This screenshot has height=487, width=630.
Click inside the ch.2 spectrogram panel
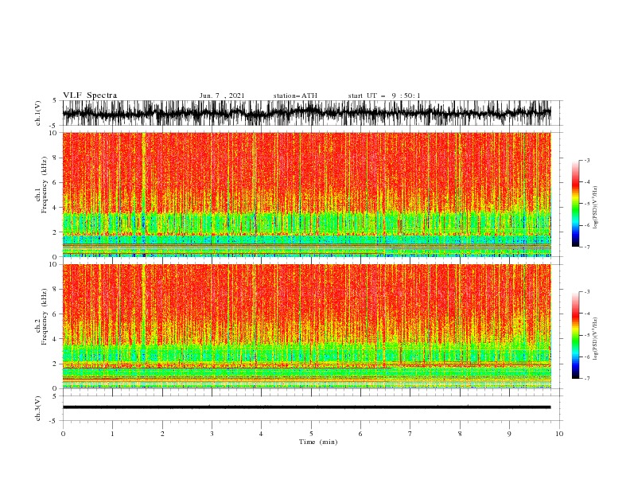(306, 326)
